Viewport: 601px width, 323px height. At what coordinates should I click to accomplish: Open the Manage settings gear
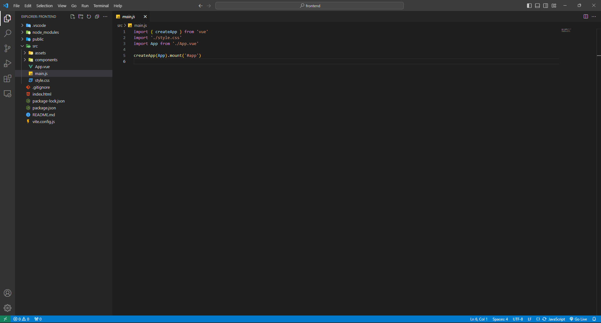pos(8,308)
